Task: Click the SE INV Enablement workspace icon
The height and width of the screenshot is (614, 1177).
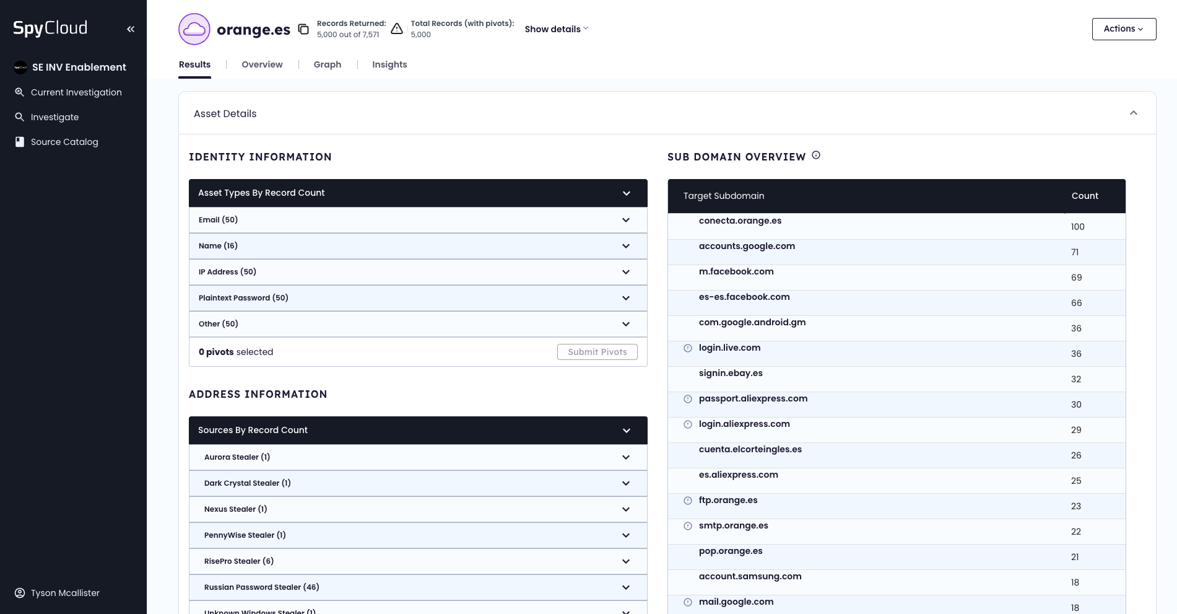Action: pyautogui.click(x=20, y=68)
